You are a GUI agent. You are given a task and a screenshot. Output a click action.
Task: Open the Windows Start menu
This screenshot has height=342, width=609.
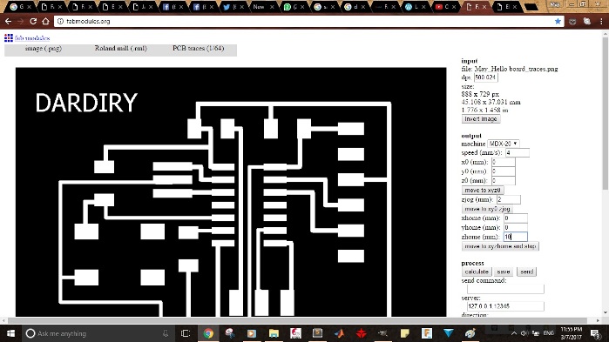pyautogui.click(x=10, y=333)
